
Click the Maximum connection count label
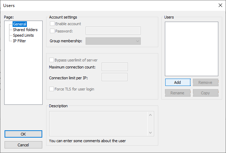pyautogui.click(x=72, y=67)
